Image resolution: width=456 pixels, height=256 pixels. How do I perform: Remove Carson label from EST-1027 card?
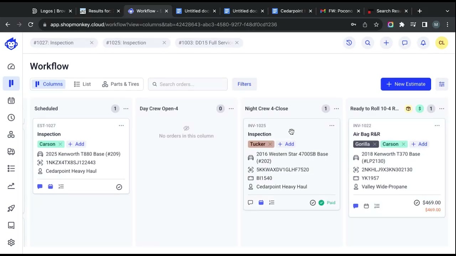coord(60,144)
